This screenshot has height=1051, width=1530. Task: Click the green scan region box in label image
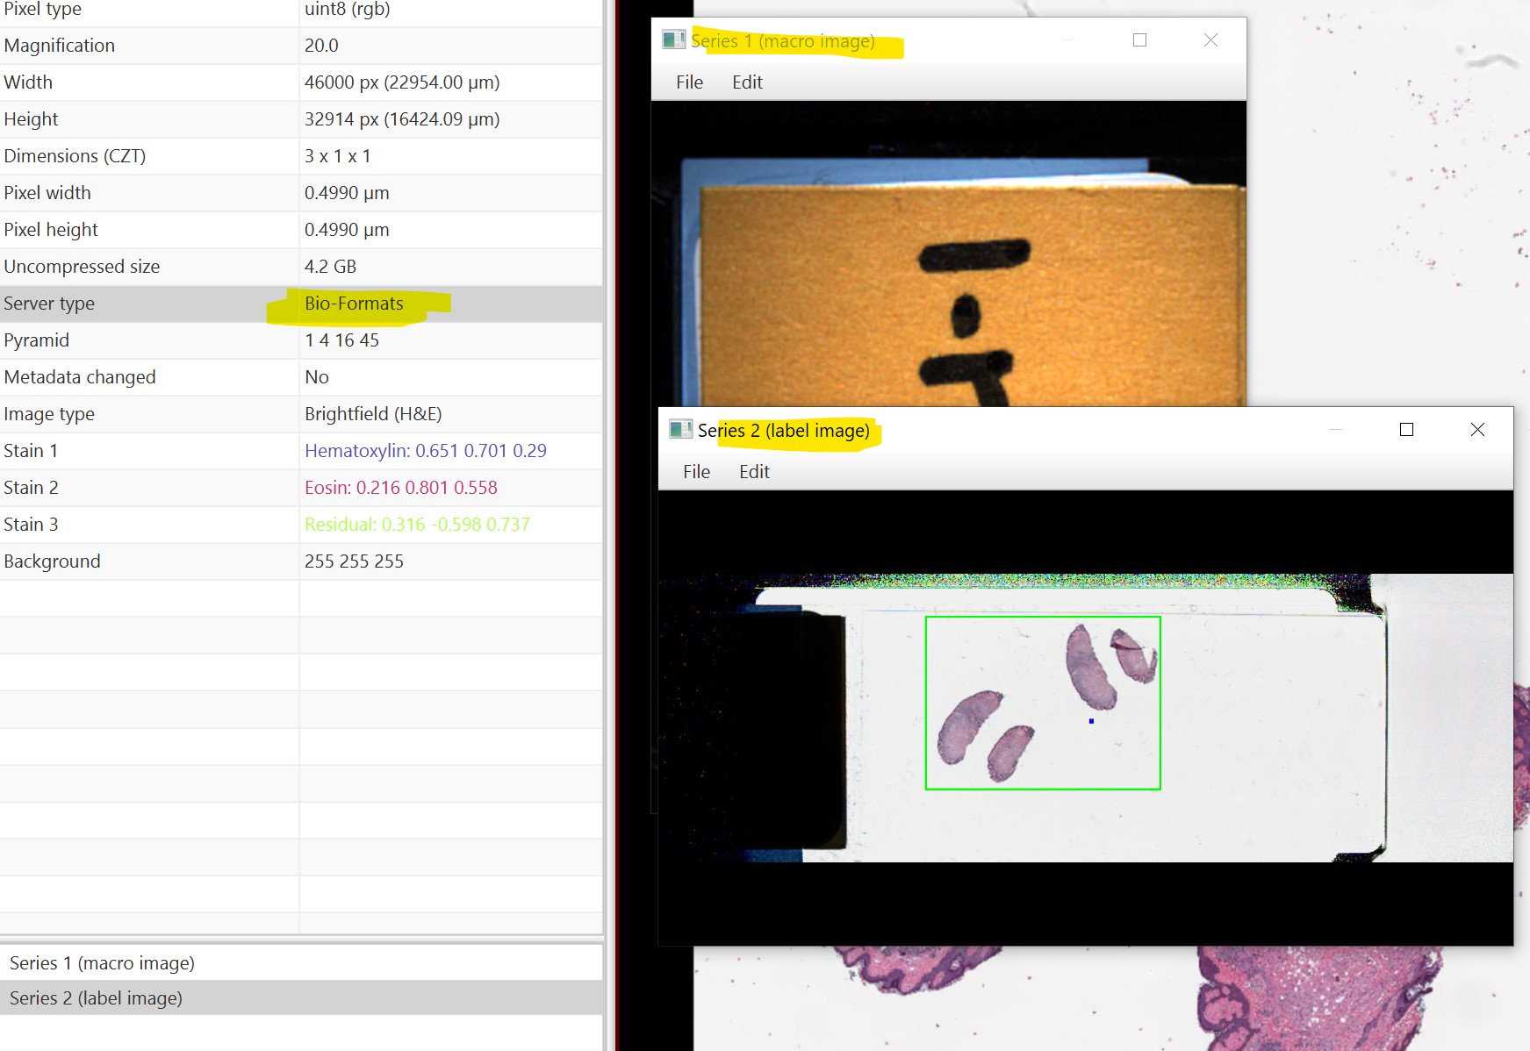(x=1043, y=703)
